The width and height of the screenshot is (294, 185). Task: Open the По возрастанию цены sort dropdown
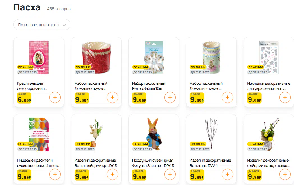click(x=42, y=25)
